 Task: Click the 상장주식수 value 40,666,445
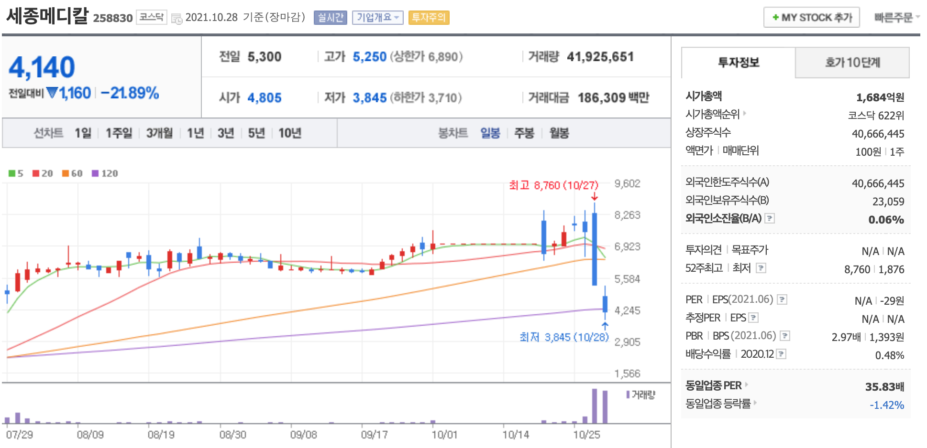tap(878, 134)
